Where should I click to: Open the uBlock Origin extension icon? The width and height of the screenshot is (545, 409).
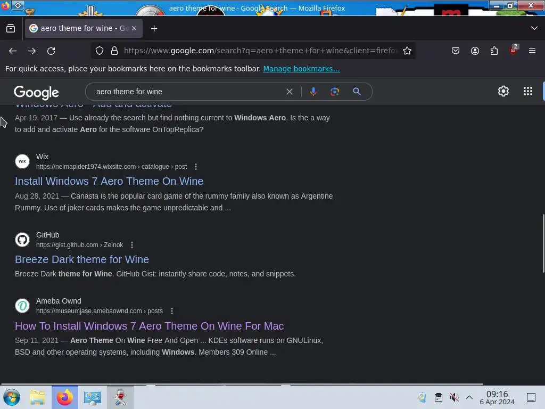pyautogui.click(x=513, y=51)
